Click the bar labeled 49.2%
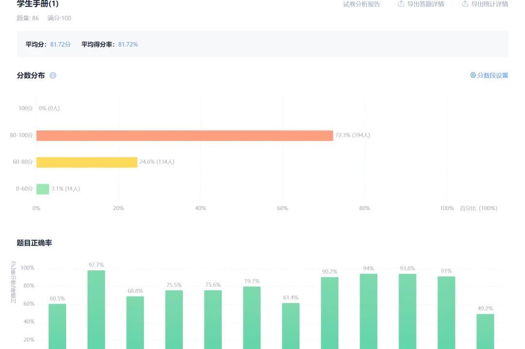This screenshot has height=349, width=525. (485, 331)
